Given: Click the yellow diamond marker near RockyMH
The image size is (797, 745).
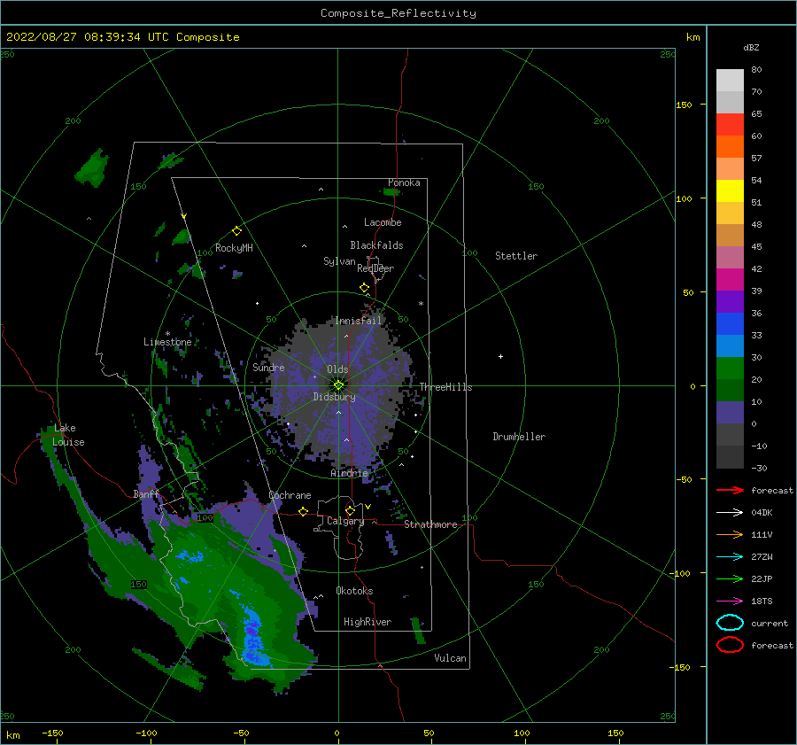Looking at the screenshot, I should pyautogui.click(x=236, y=231).
